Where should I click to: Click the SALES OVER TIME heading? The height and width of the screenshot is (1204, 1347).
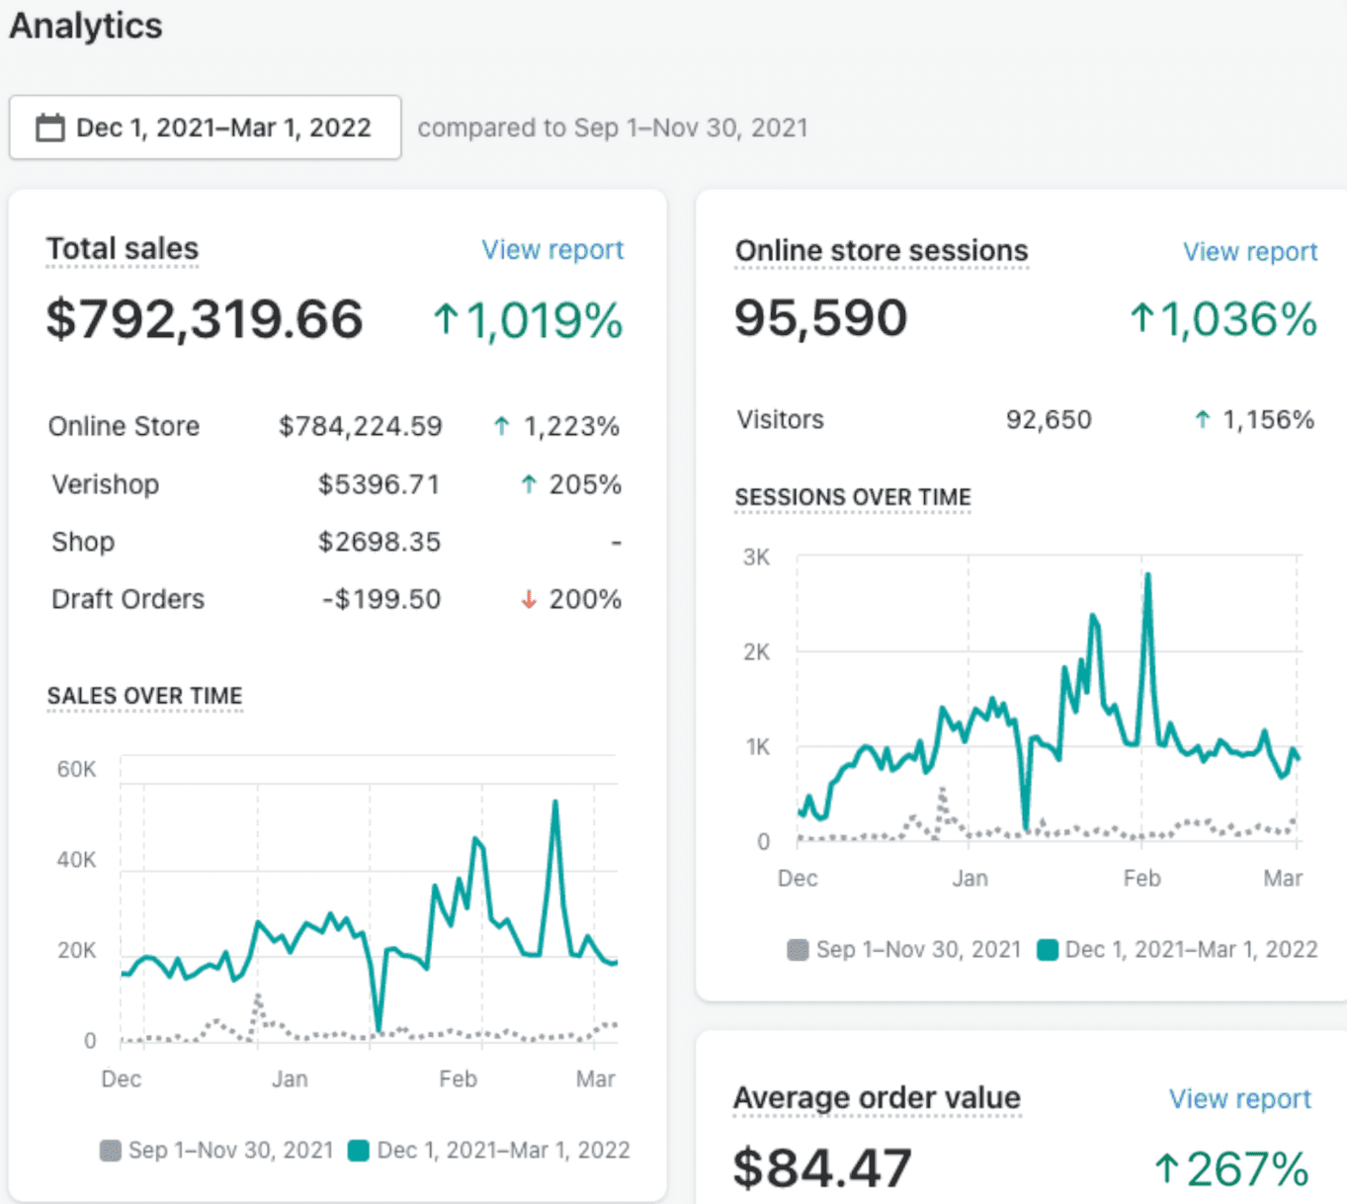pos(144,696)
